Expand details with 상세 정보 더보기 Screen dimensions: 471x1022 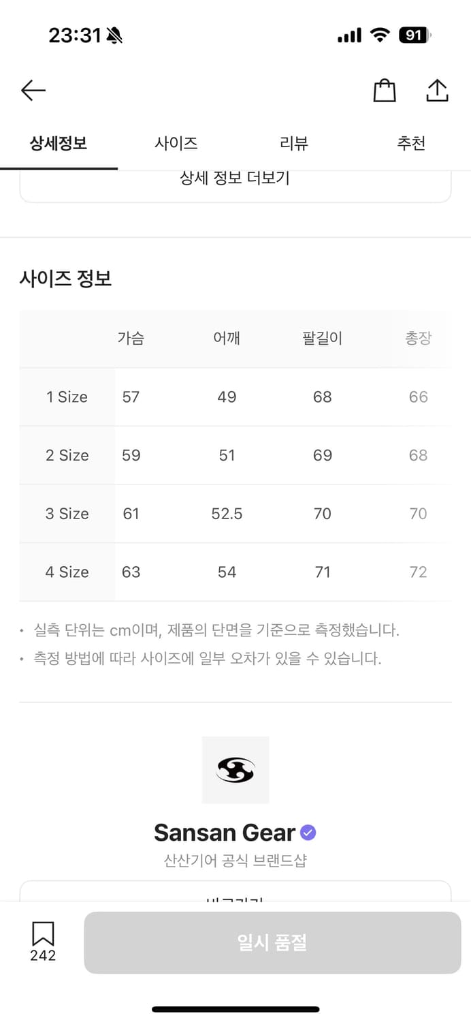point(235,178)
